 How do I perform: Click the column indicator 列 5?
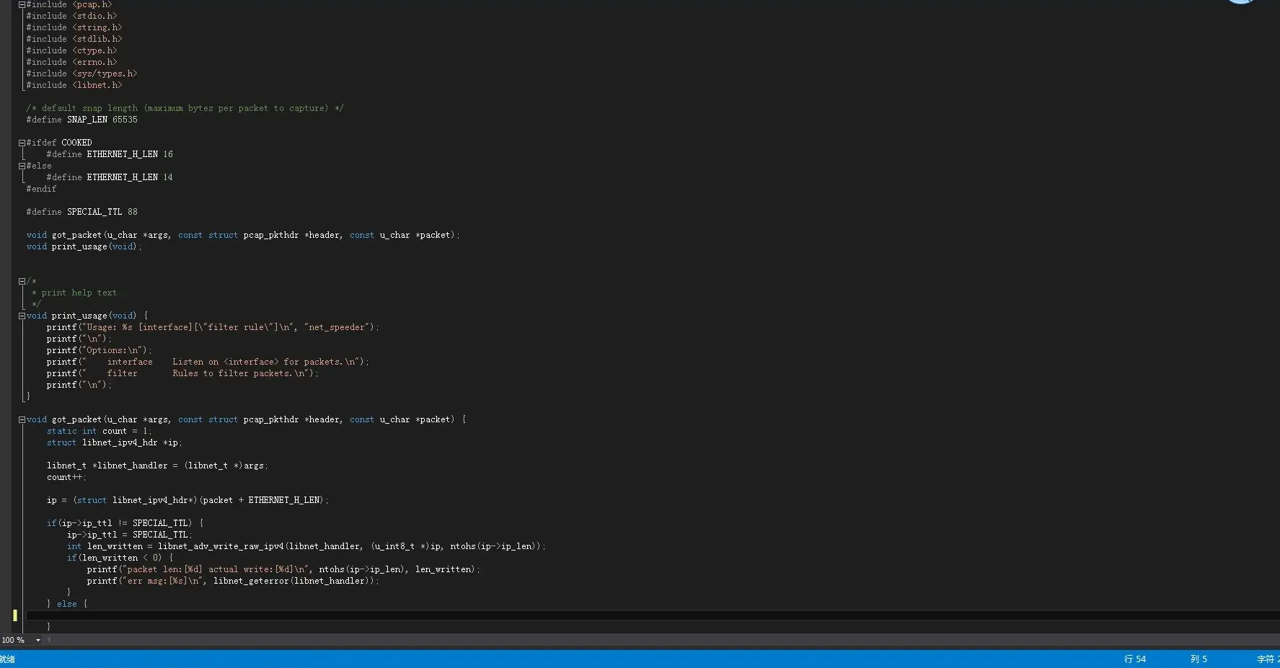click(1199, 659)
